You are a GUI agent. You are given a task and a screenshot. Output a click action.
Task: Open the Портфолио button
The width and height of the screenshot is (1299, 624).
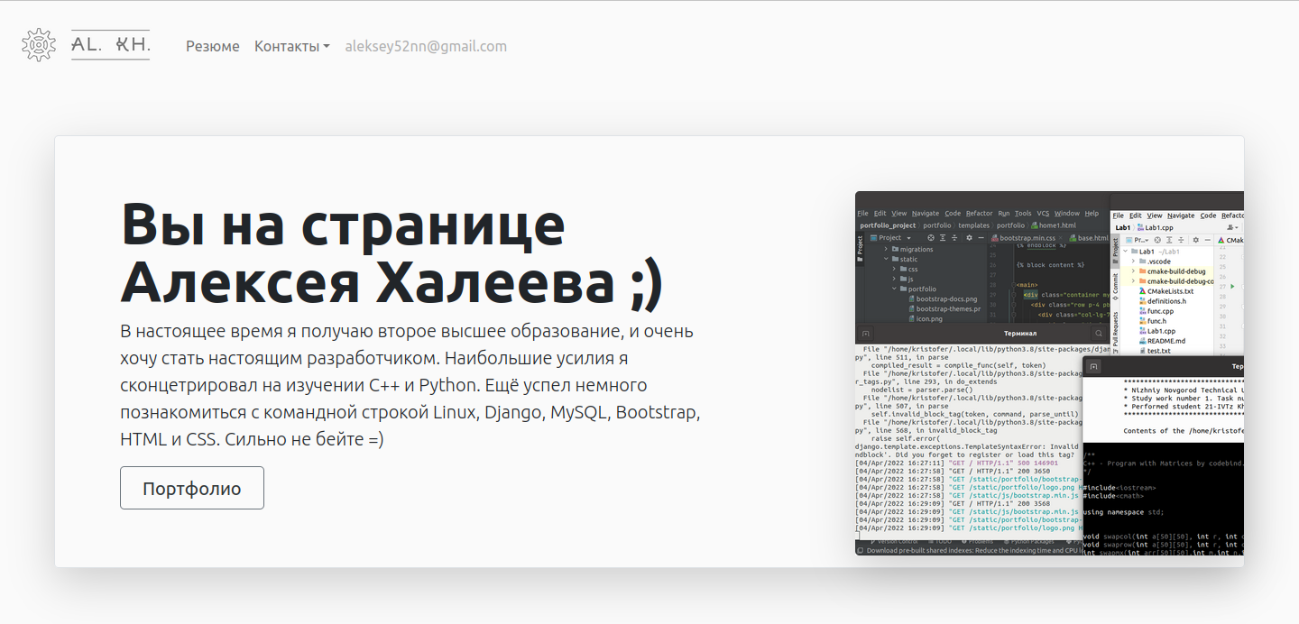click(x=192, y=488)
